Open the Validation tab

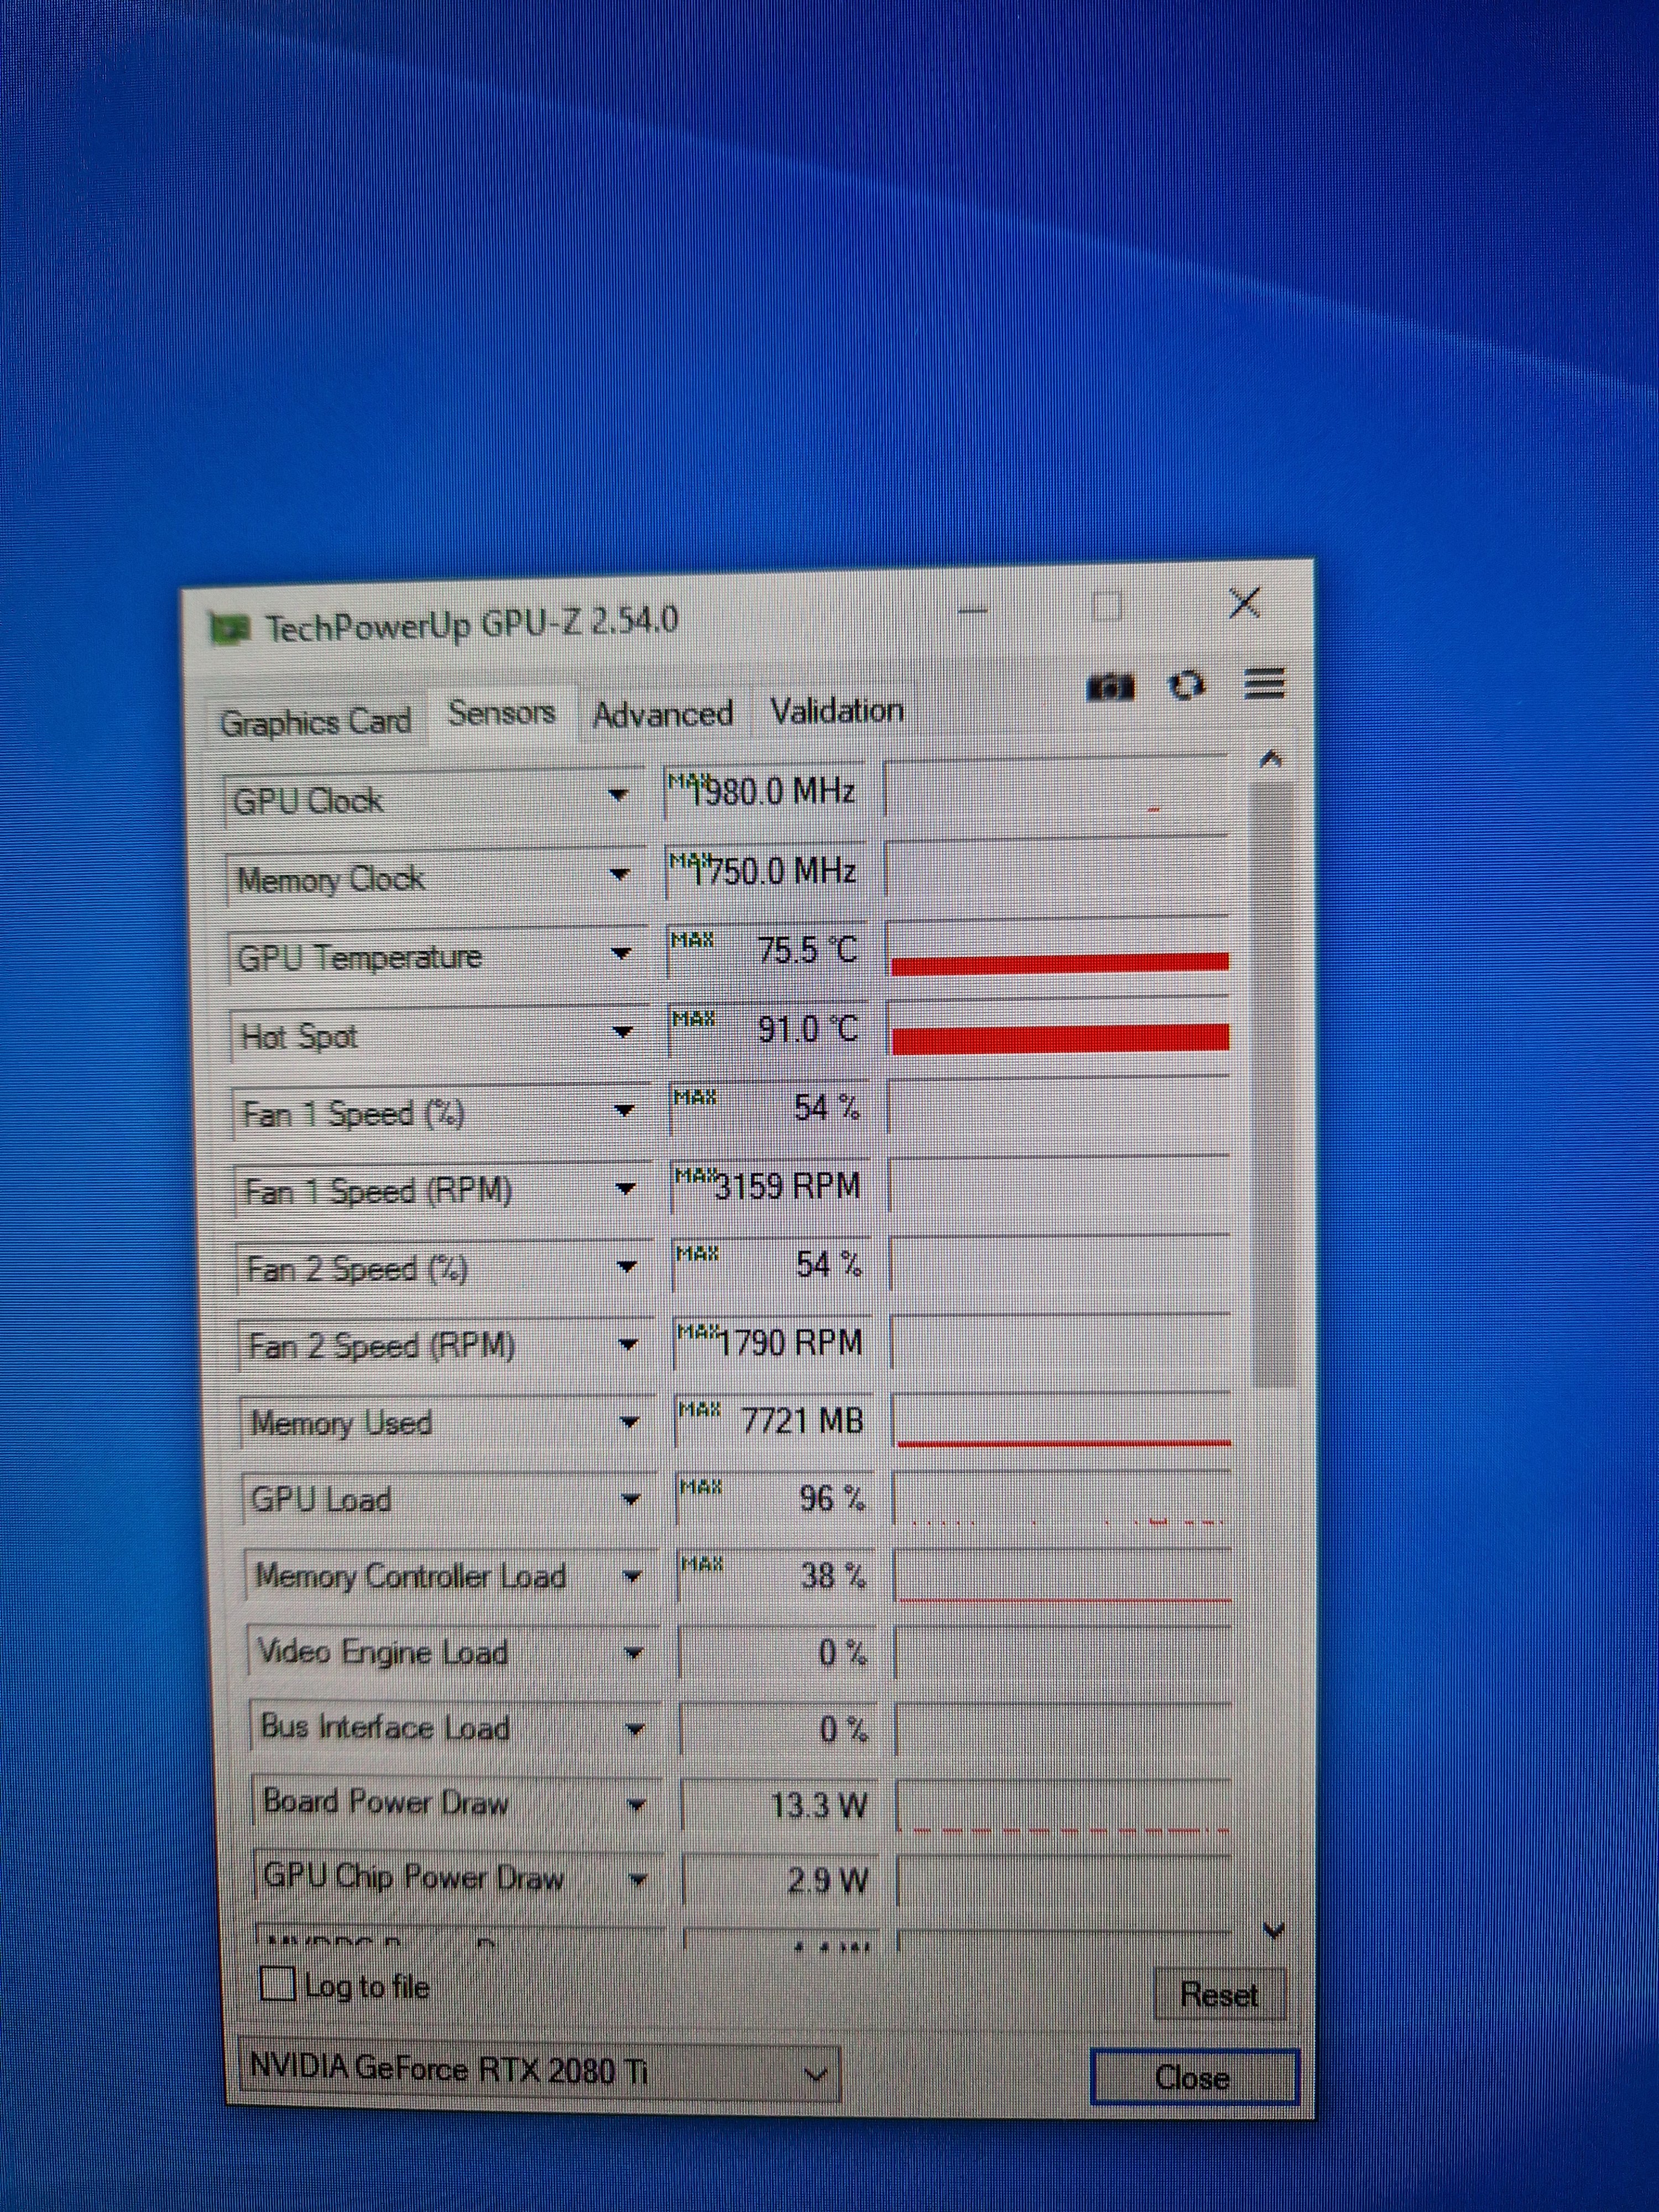tap(836, 711)
